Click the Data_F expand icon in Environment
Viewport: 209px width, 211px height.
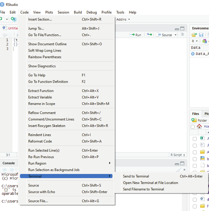(193, 54)
